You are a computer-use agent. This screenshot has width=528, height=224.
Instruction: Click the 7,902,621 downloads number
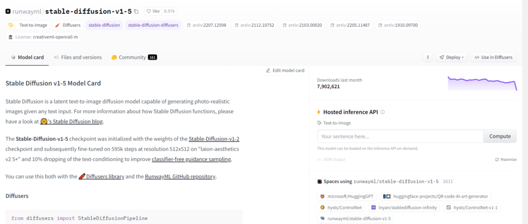[328, 87]
